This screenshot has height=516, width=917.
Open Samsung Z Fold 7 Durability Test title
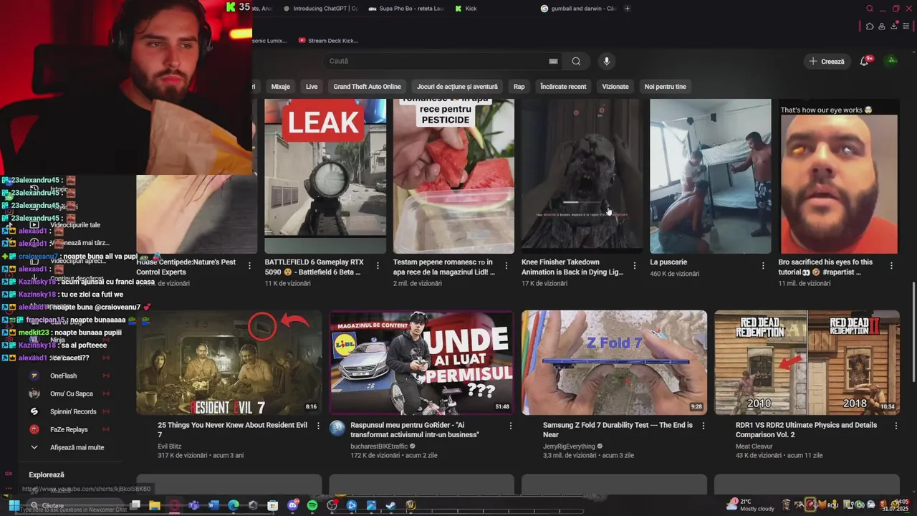coord(618,429)
